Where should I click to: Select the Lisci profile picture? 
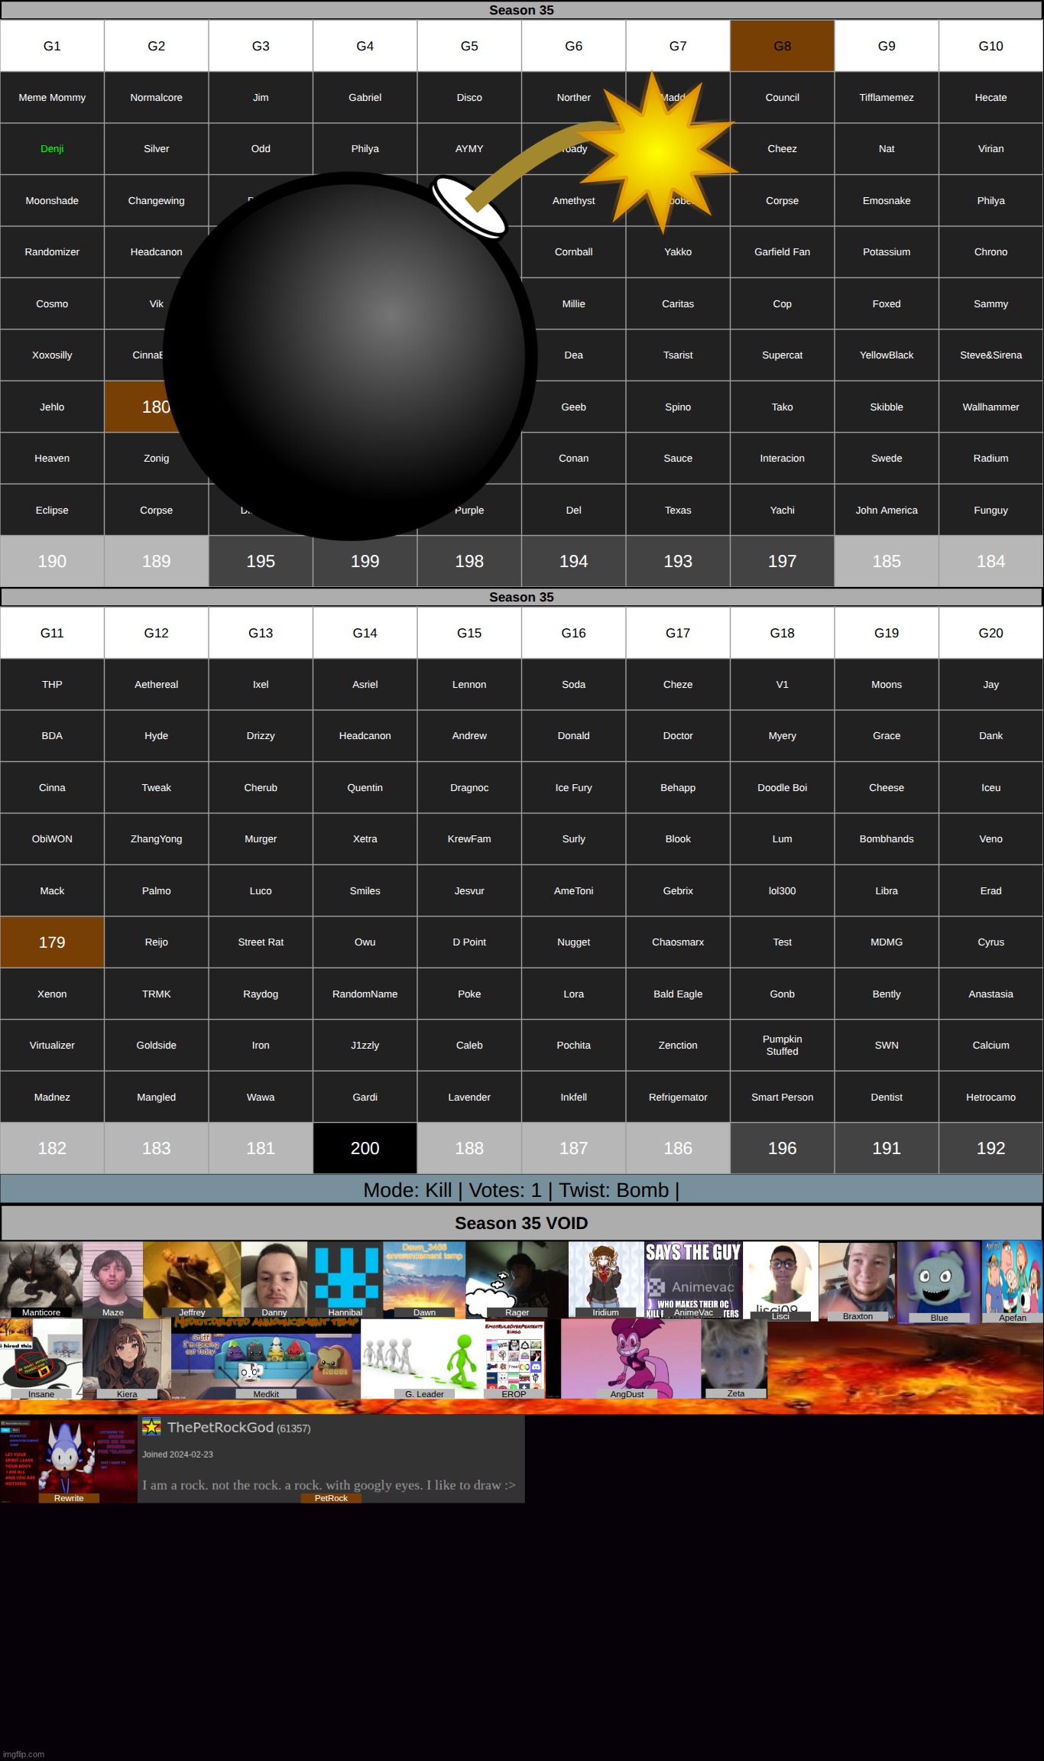coord(780,1280)
